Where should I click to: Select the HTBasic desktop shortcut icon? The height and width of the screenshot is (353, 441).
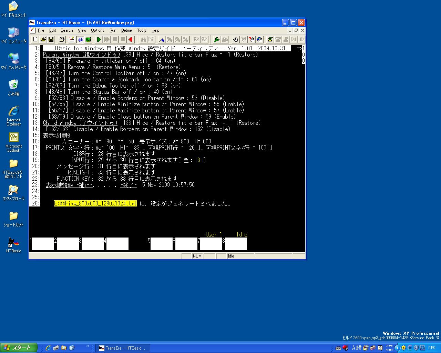pos(13,245)
